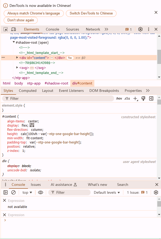
Task: Select the Layout tab
Action: [48, 91]
